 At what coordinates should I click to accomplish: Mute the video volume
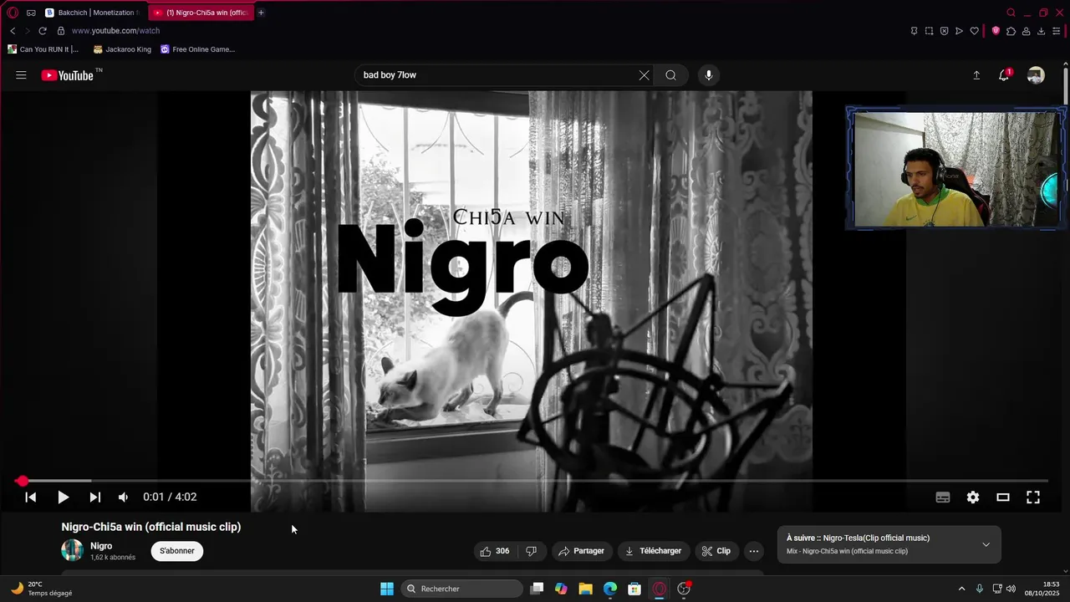[x=123, y=497]
